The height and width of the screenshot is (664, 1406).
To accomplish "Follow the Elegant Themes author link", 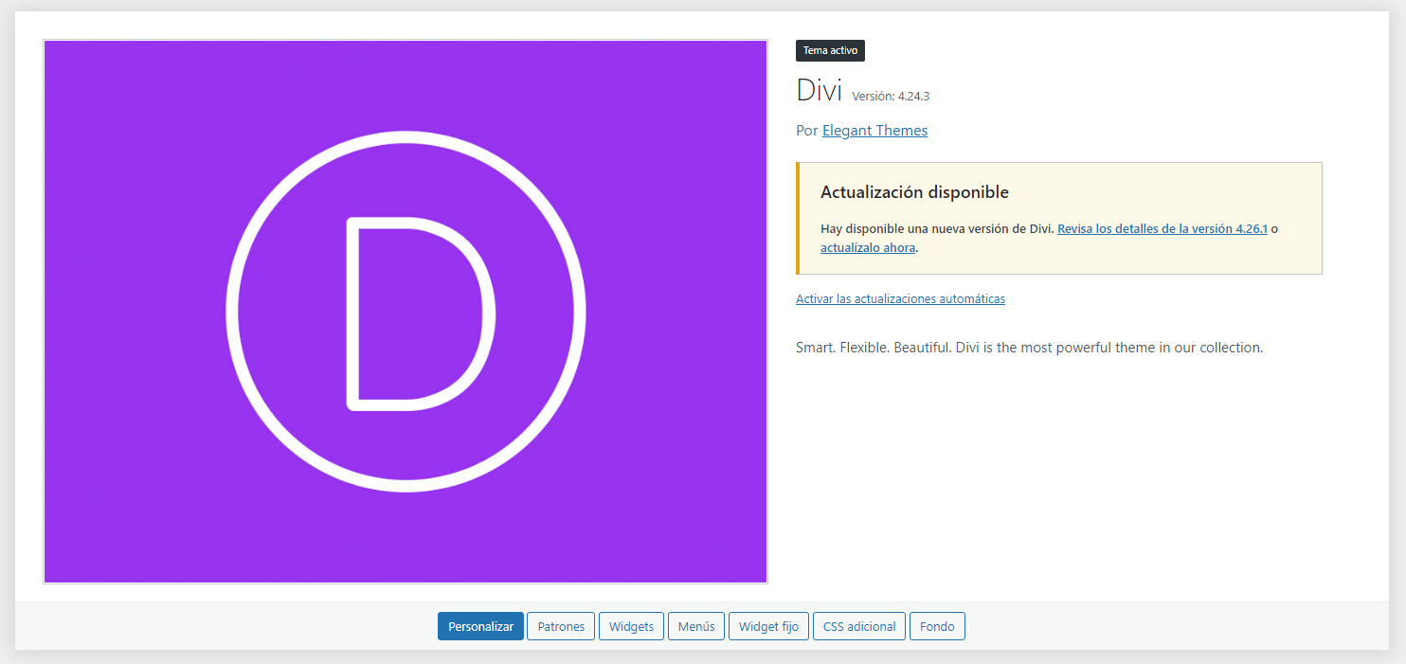I will [874, 131].
